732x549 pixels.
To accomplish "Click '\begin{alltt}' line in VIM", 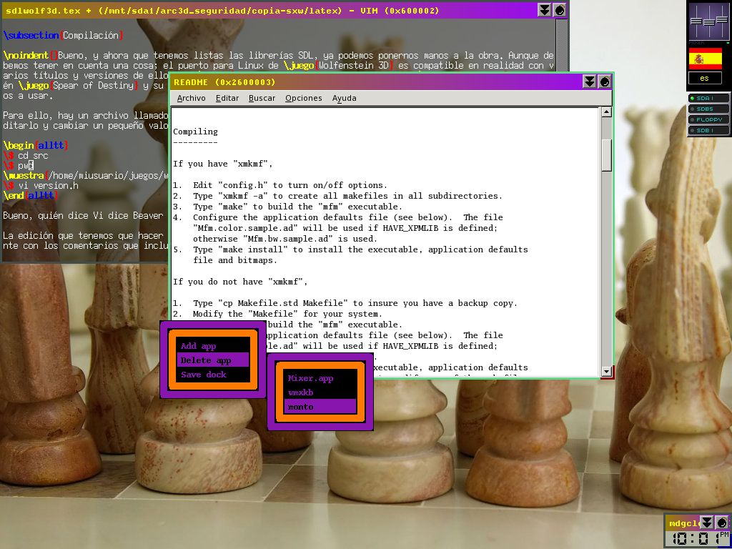I will 36,146.
